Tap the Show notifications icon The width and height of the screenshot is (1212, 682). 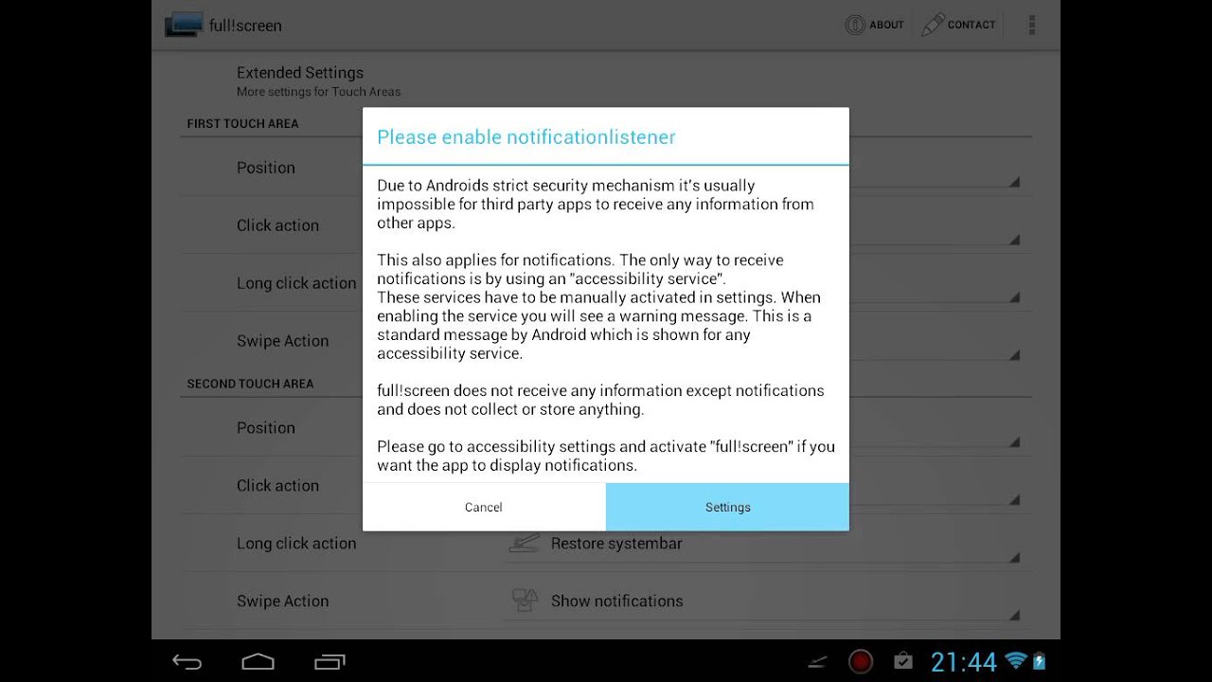(x=524, y=601)
